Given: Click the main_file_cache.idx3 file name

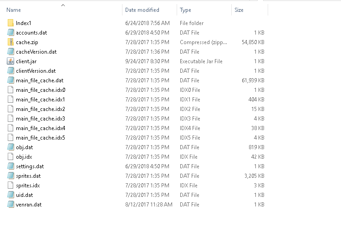Looking at the screenshot, I should pyautogui.click(x=41, y=118).
